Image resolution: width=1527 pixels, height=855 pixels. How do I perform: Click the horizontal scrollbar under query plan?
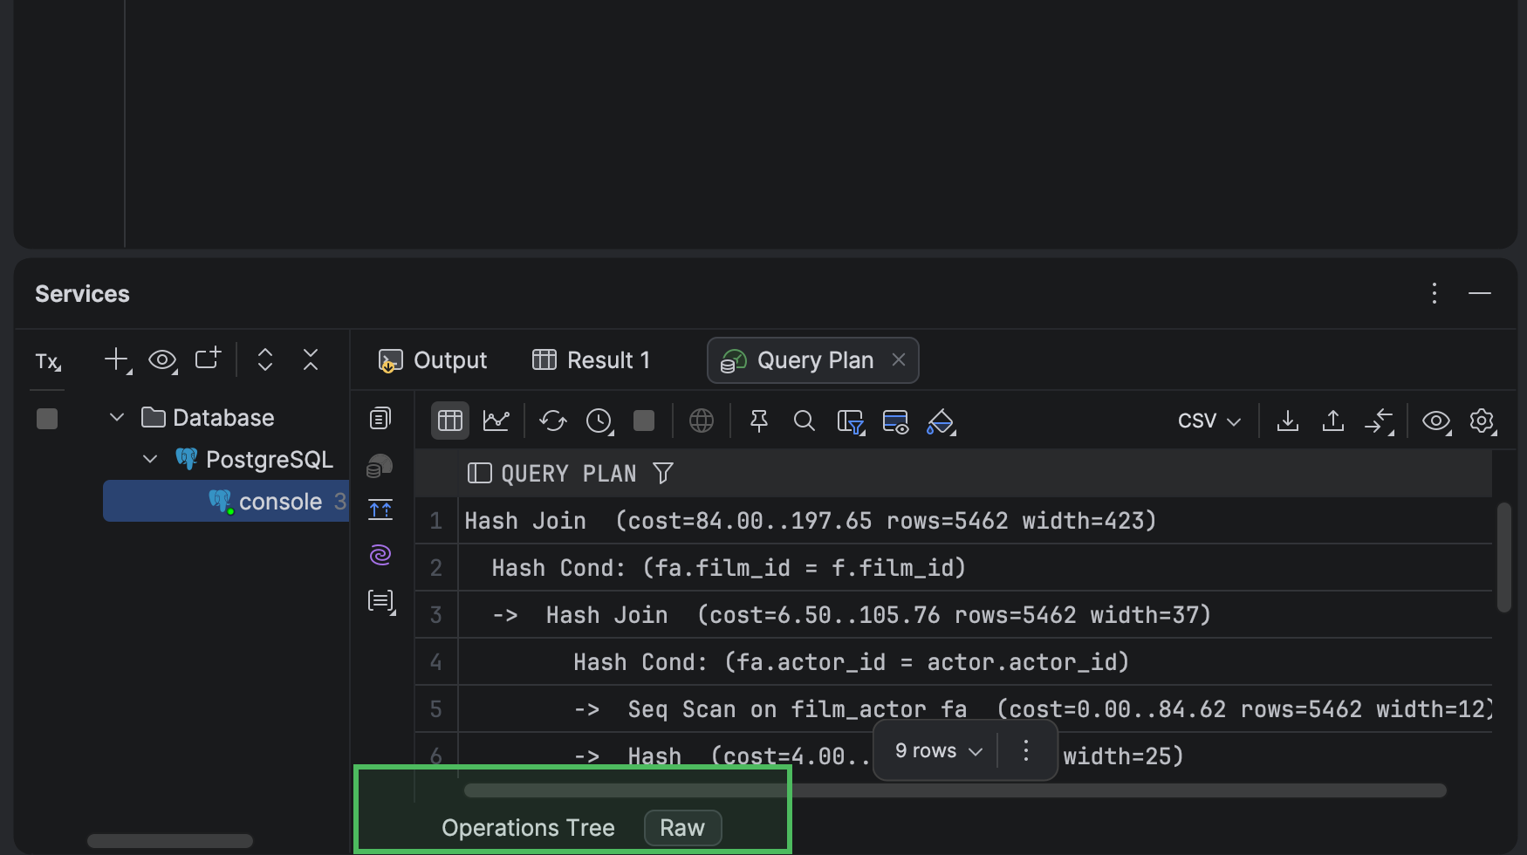[955, 790]
